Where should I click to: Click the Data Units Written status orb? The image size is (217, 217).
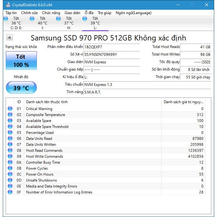[10, 144]
